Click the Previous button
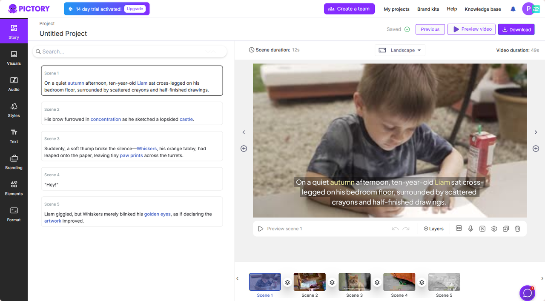Image resolution: width=545 pixels, height=301 pixels. (x=430, y=29)
